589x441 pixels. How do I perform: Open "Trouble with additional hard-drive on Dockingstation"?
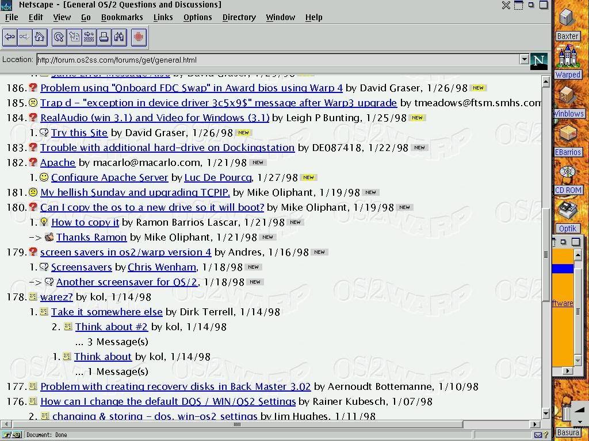pos(167,148)
